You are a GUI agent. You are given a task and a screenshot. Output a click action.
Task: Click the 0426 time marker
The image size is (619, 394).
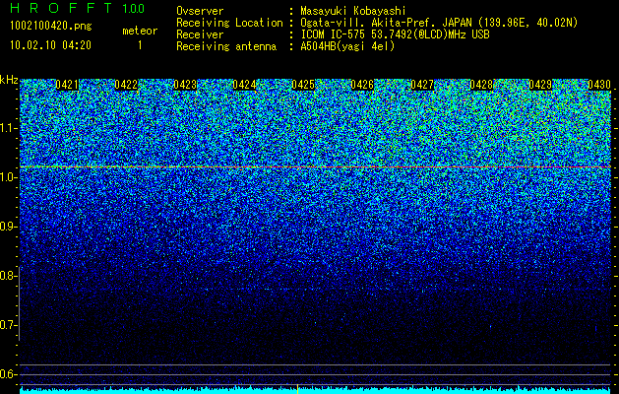click(x=362, y=85)
